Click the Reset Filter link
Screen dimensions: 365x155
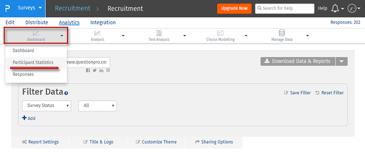tap(330, 93)
